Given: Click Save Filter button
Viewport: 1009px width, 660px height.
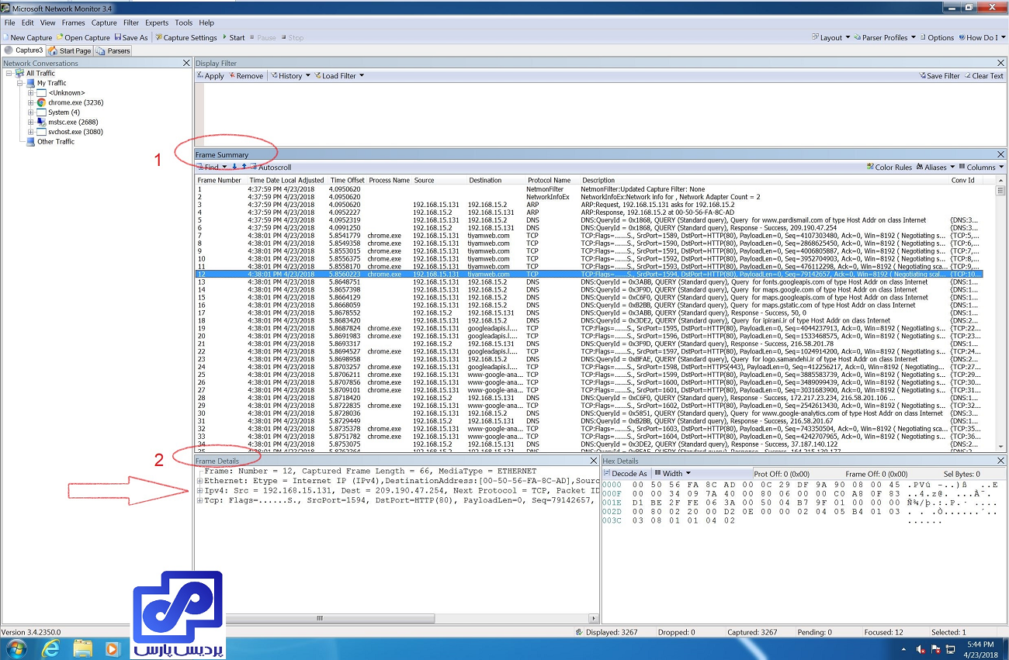Looking at the screenshot, I should point(940,76).
